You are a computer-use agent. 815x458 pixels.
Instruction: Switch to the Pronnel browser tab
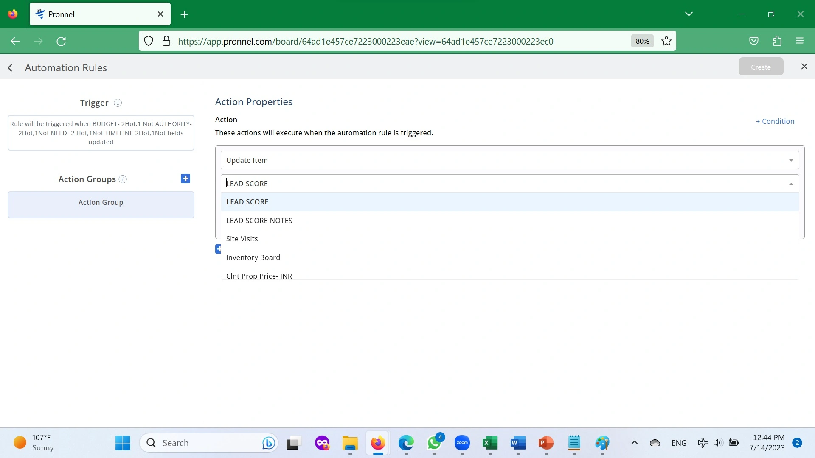point(100,14)
